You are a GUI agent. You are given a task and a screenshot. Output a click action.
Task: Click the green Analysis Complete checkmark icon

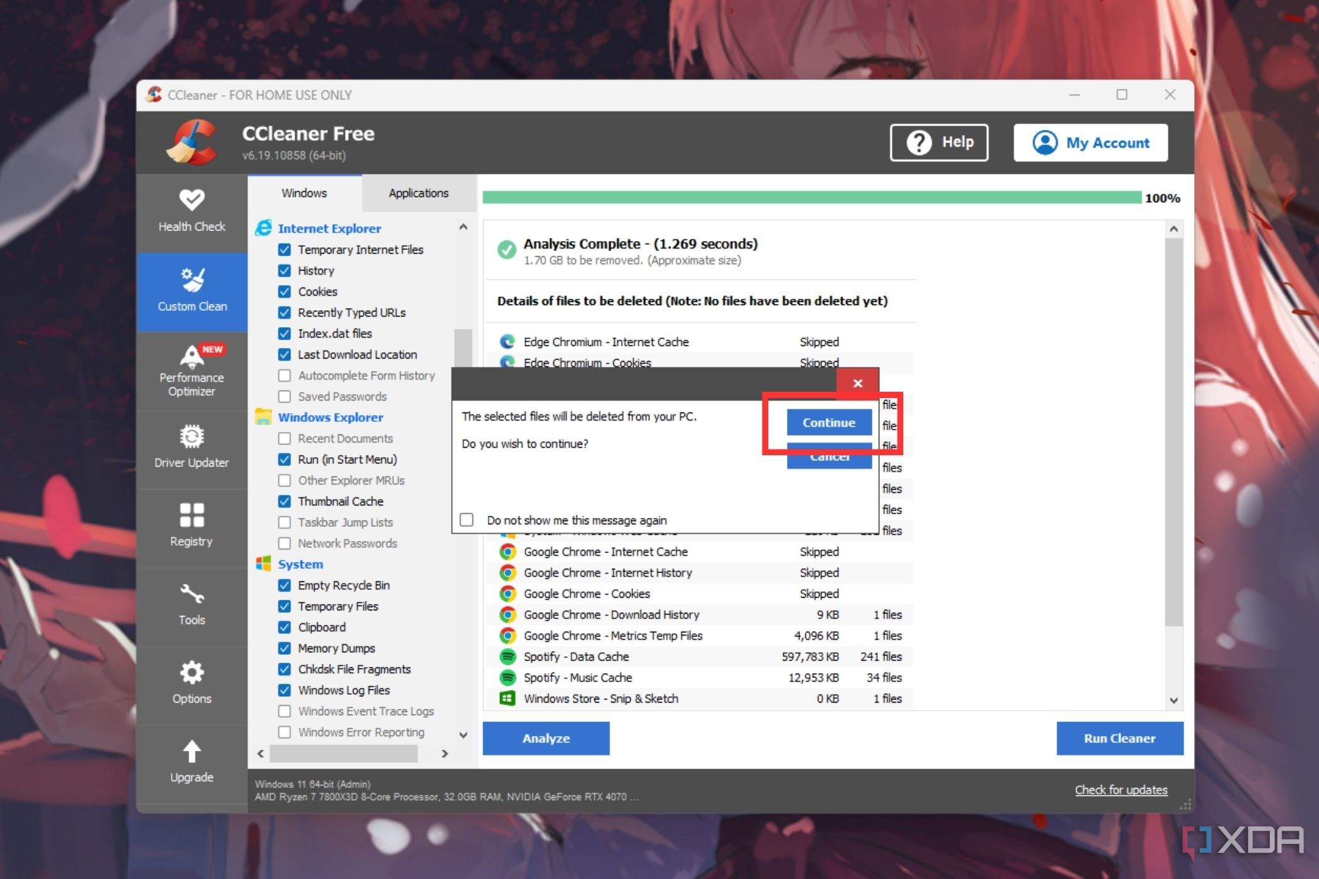pyautogui.click(x=506, y=250)
